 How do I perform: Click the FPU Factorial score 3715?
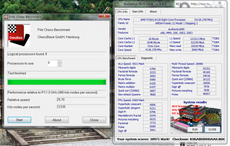click(x=153, y=123)
